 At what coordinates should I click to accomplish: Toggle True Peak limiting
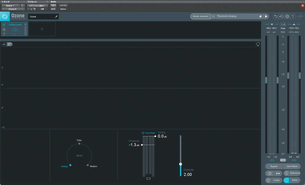coord(149,133)
